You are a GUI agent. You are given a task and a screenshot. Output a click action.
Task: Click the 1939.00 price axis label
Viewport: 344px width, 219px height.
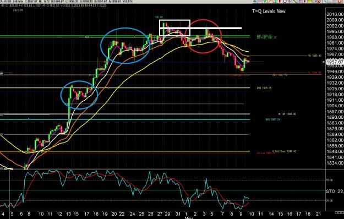[x=335, y=77]
